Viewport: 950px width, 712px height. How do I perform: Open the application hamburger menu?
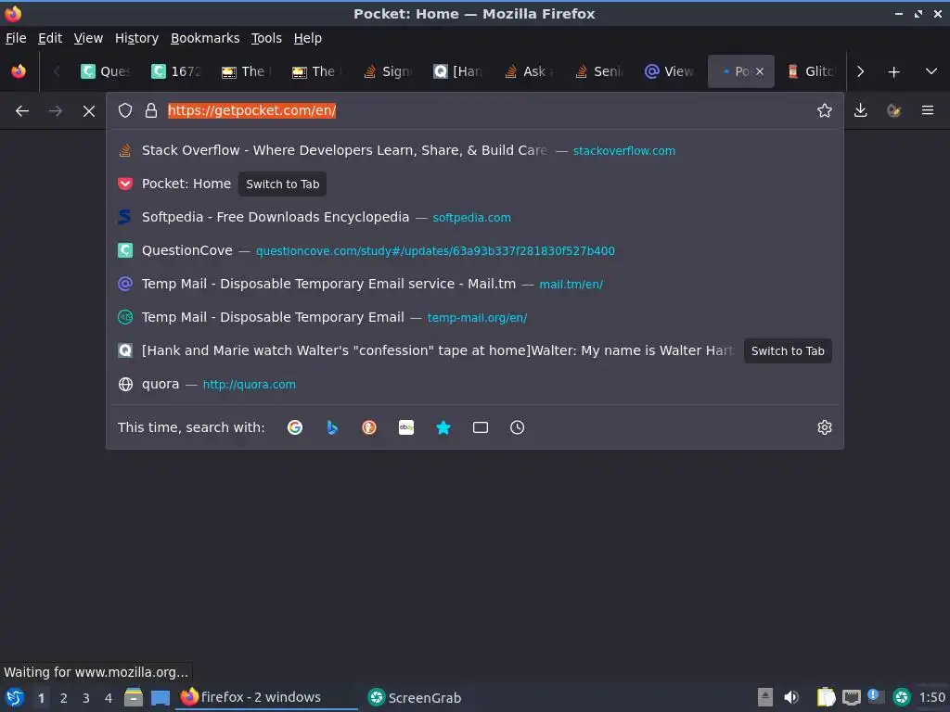(x=928, y=110)
